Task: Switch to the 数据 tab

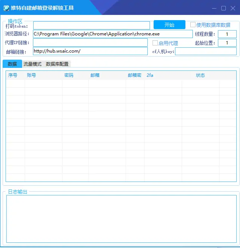Action: pyautogui.click(x=12, y=64)
